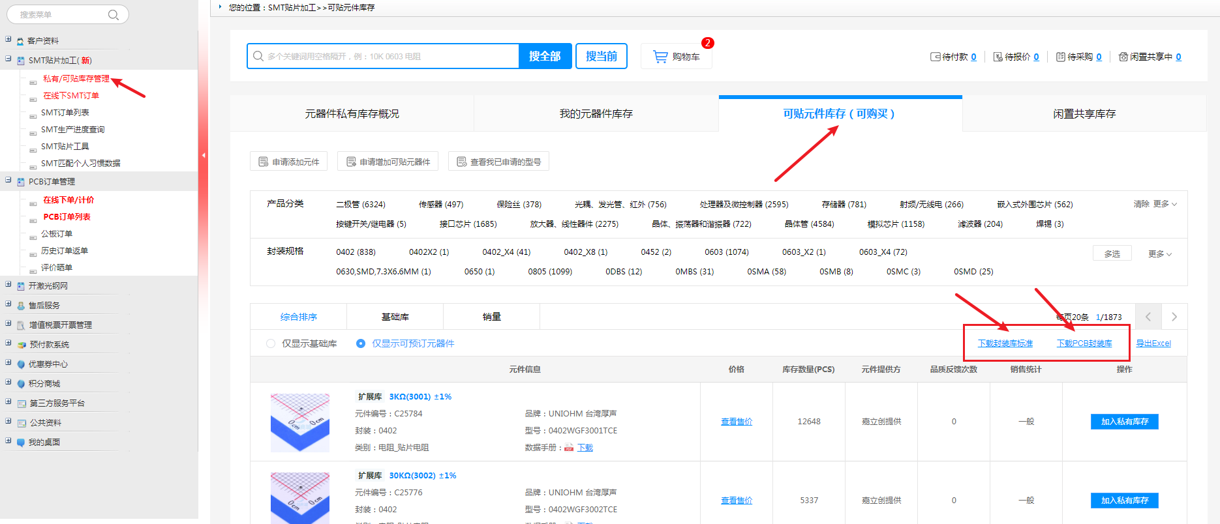This screenshot has height=524, width=1220.
Task: Select the 仅显示基础库 radio option
Action: click(271, 343)
